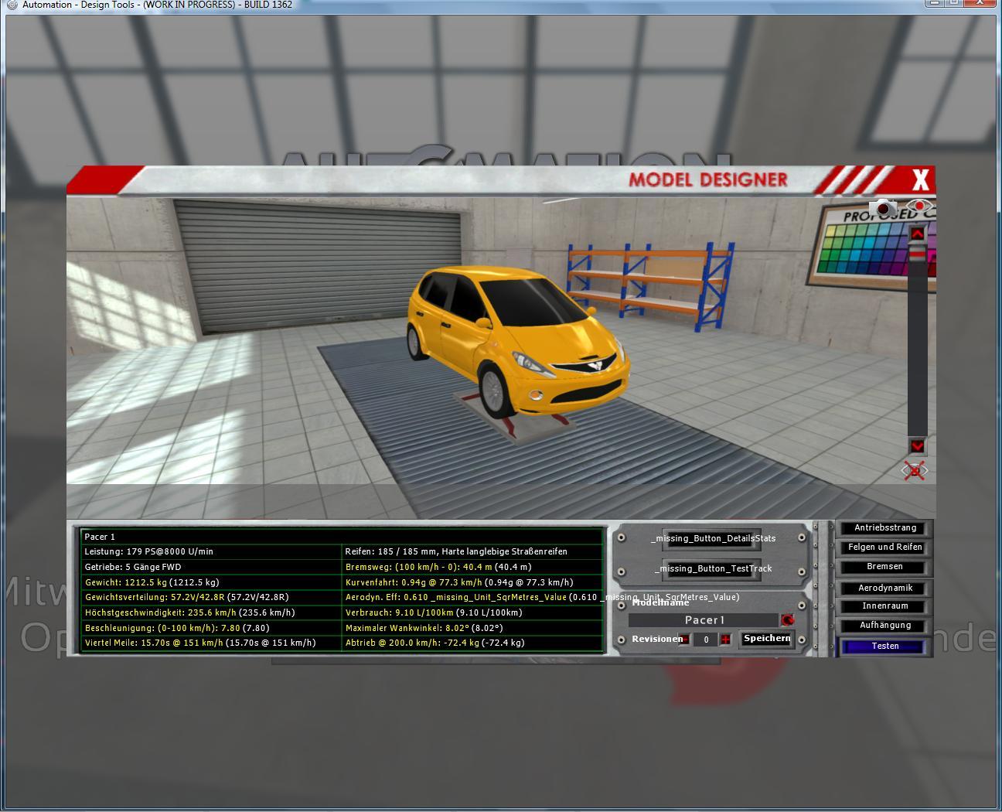Click the red icon beside model name

click(787, 620)
